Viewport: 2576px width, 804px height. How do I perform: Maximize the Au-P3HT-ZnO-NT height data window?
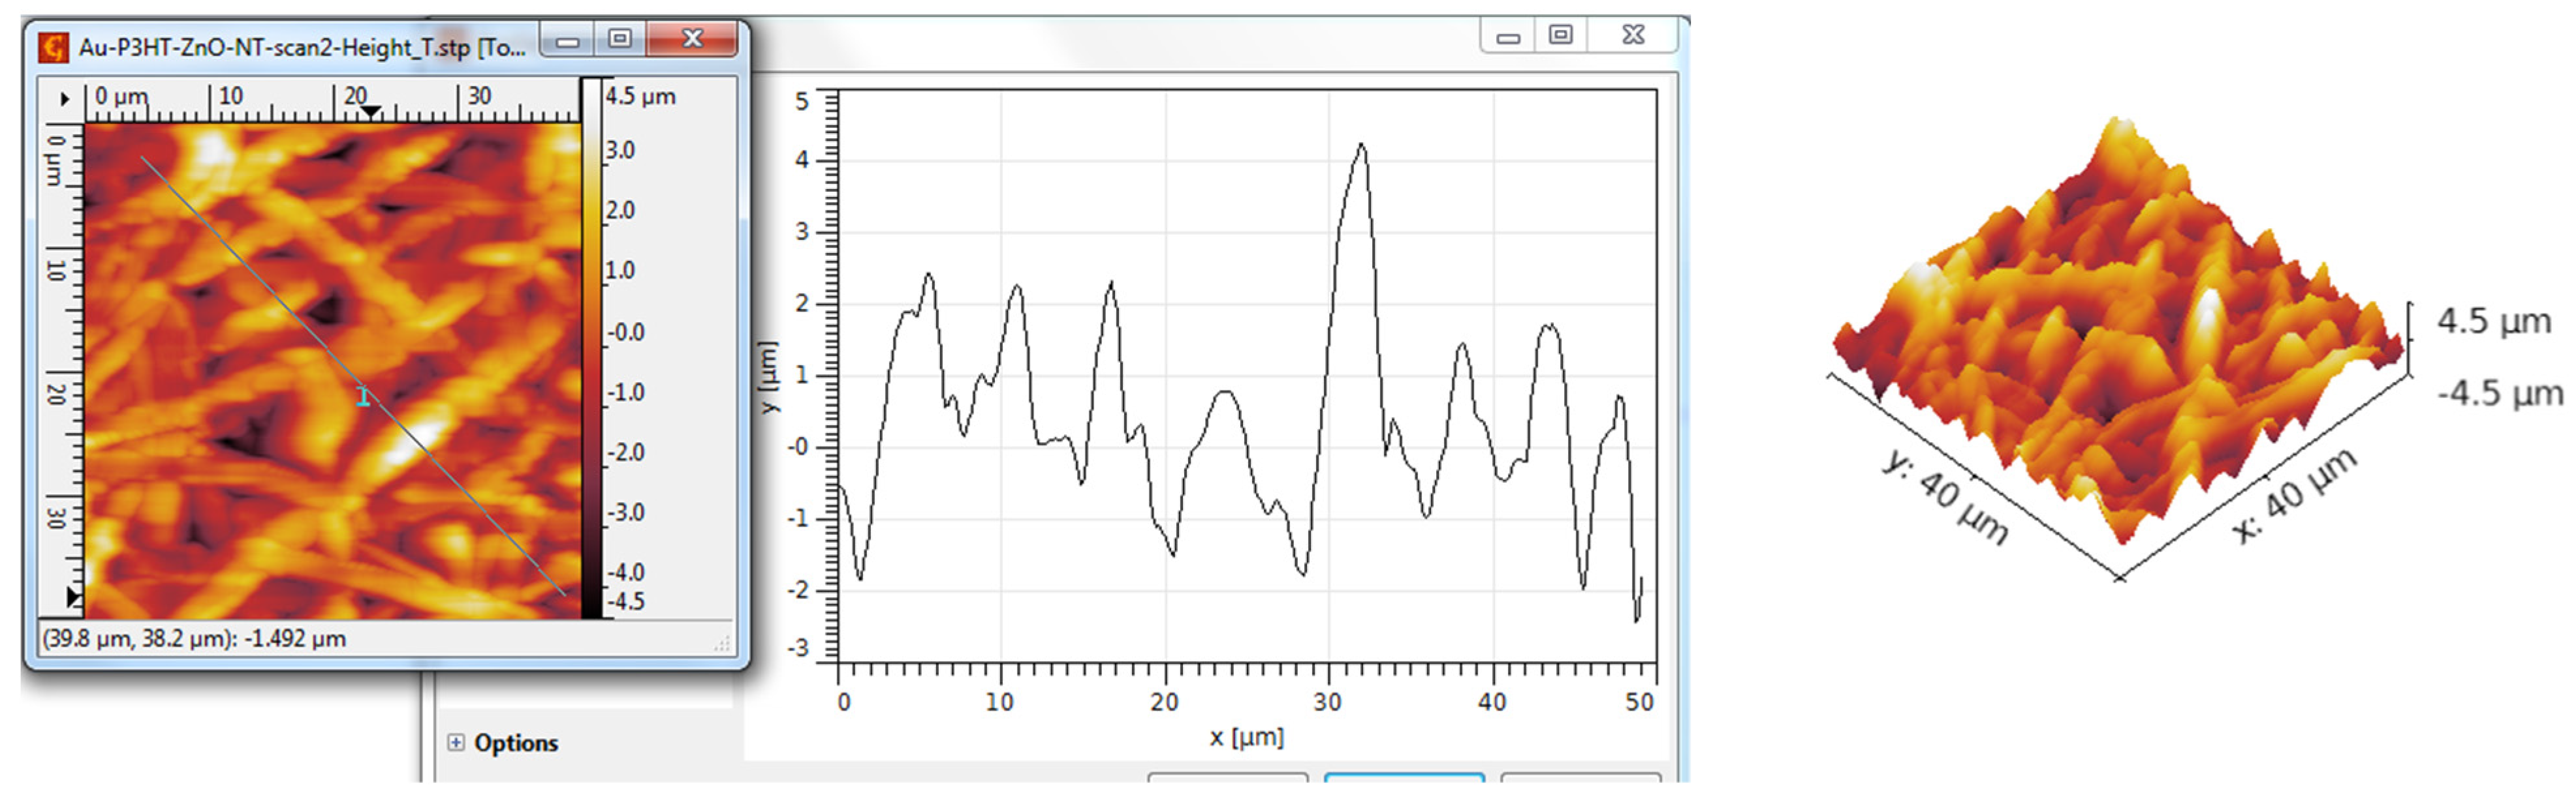[x=620, y=40]
